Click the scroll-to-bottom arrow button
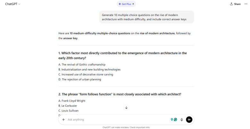 click(126, 108)
